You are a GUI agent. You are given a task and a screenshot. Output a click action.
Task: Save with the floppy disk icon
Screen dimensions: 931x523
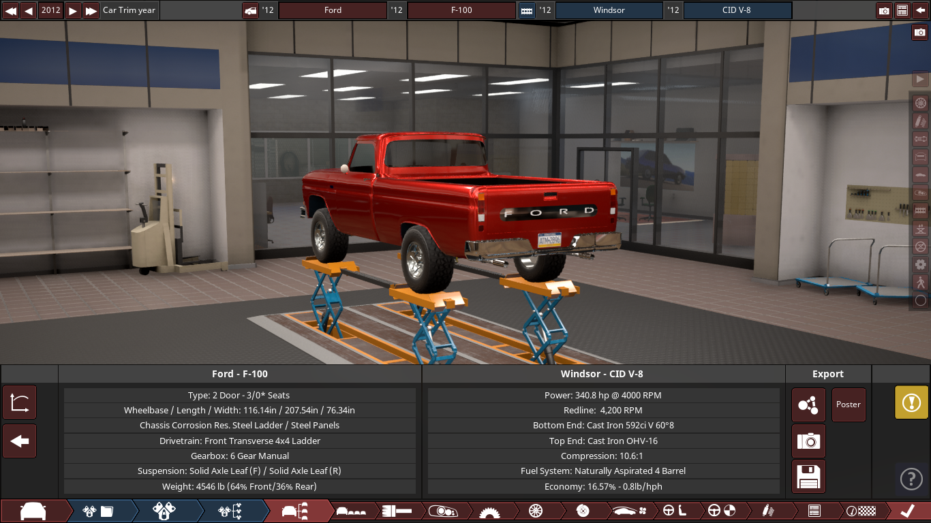[808, 477]
